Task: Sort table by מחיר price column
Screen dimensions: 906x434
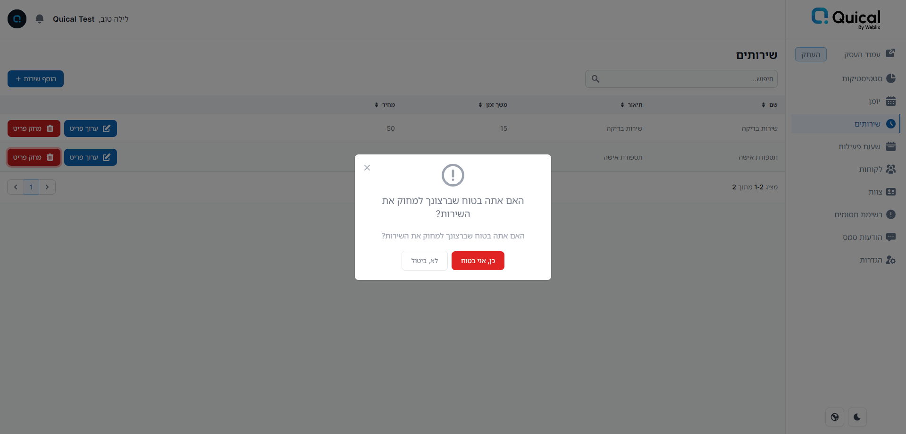Action: [x=385, y=105]
